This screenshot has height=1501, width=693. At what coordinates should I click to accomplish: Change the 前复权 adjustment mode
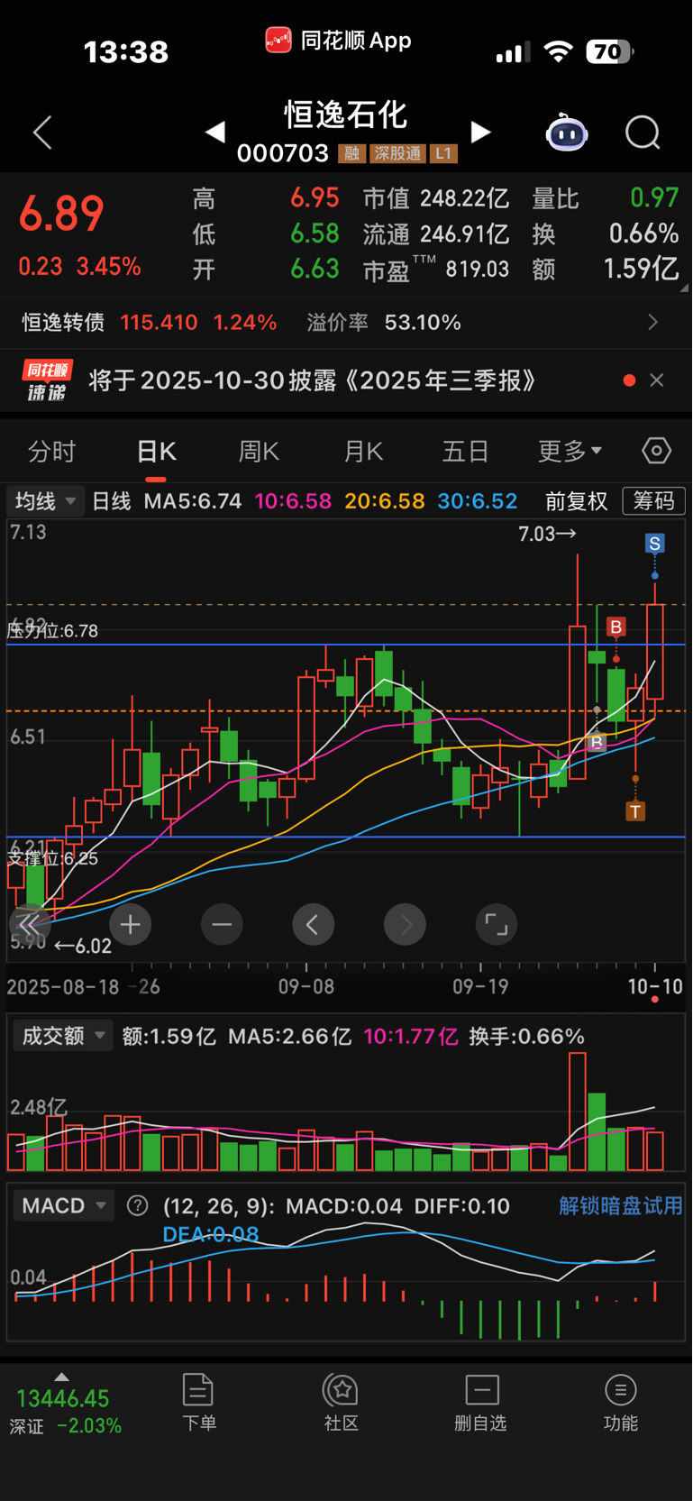(577, 500)
